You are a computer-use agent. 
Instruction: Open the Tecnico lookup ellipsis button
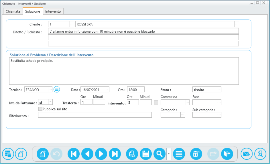pos(50,89)
